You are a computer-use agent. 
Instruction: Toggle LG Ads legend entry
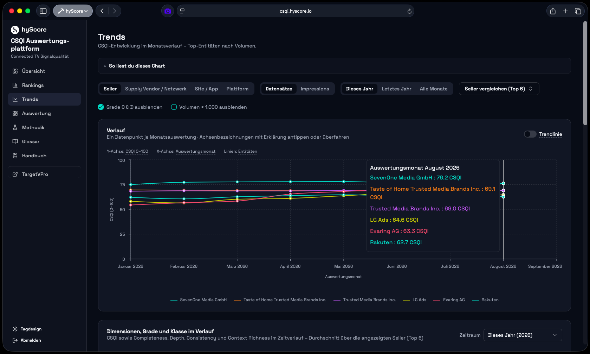[x=415, y=300]
